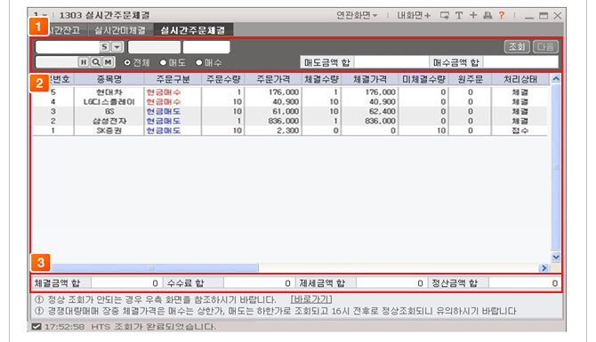Screen dimensions: 596x342
Task: Switch to the 실시간미체결 tab
Action: coord(120,30)
